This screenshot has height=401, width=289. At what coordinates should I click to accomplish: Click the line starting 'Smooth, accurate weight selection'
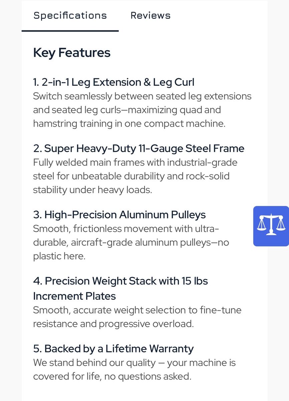(137, 310)
